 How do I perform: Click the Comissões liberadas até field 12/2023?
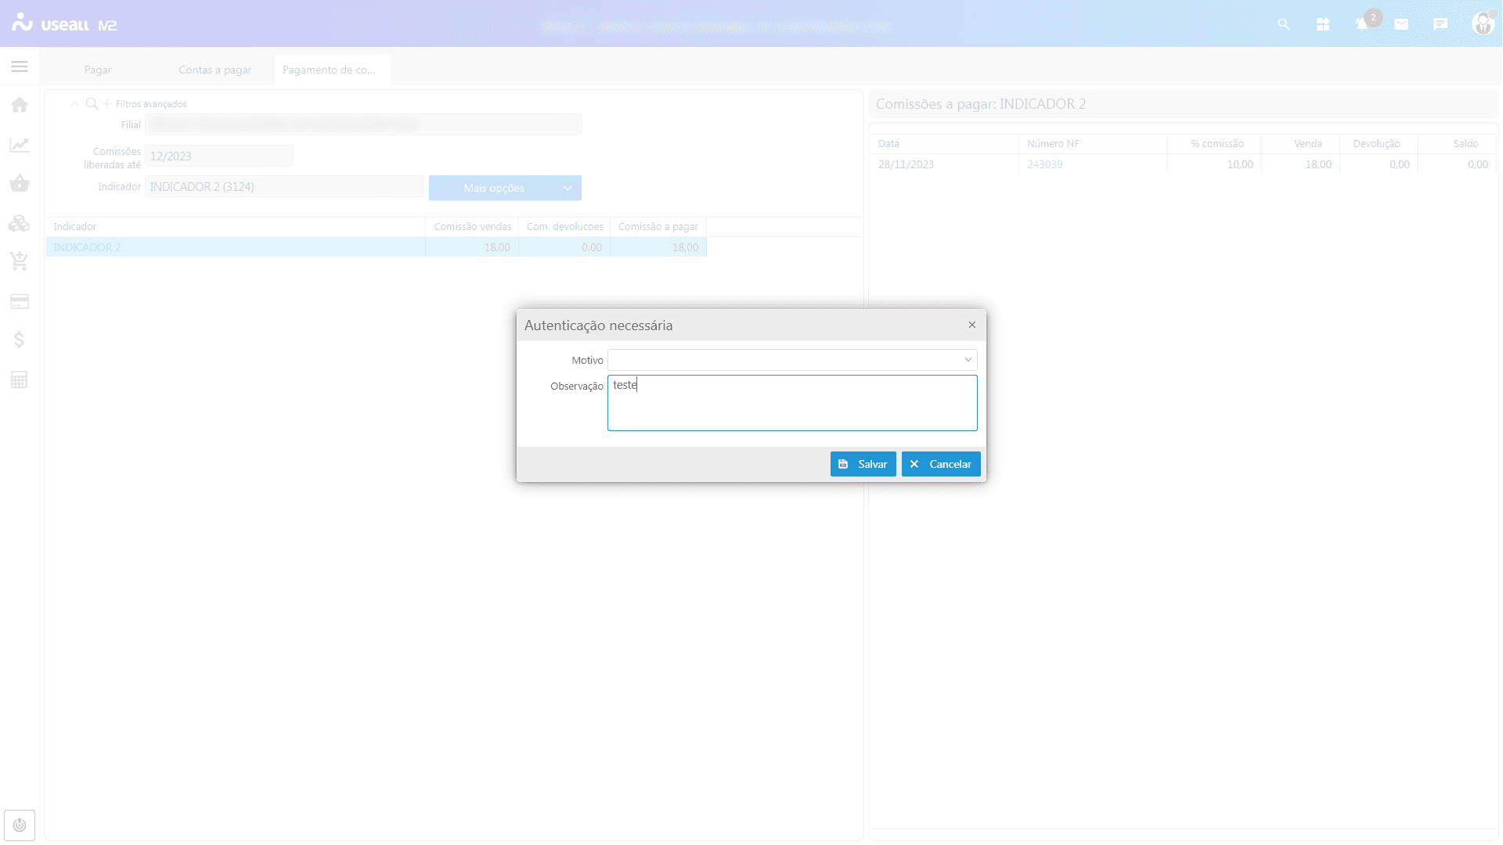219,156
